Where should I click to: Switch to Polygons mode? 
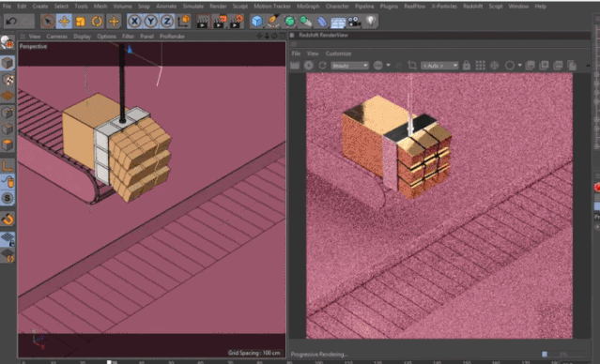tap(8, 145)
